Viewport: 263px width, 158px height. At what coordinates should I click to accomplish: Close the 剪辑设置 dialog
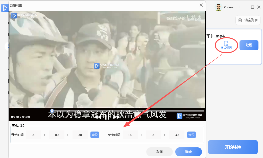click(x=201, y=5)
